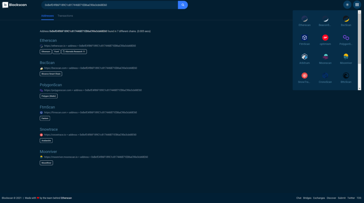364x203 pixels.
Task: Click the snowtrace.io address URL
Action: 90,135
